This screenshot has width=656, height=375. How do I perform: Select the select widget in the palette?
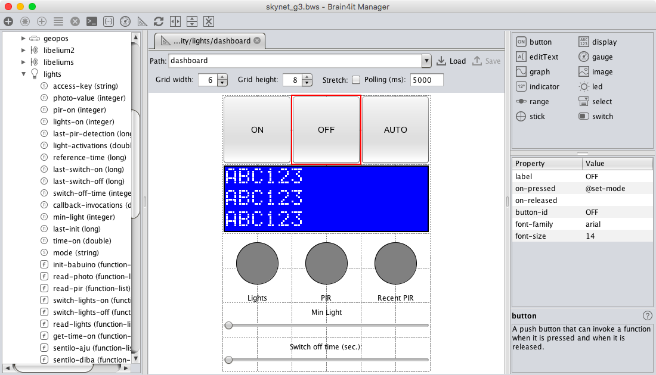tap(595, 101)
